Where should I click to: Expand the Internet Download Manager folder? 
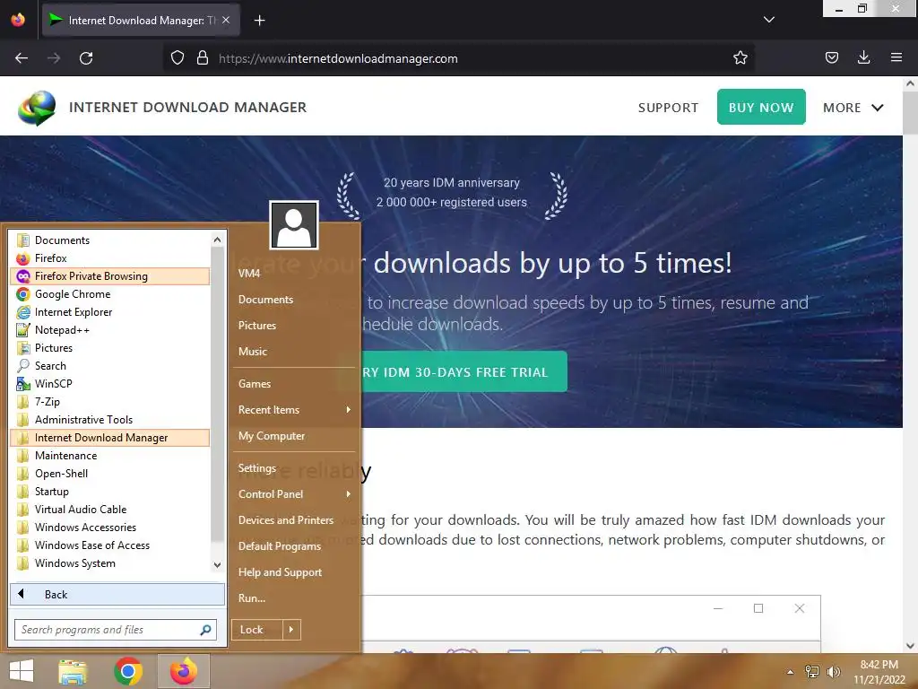[x=109, y=438]
